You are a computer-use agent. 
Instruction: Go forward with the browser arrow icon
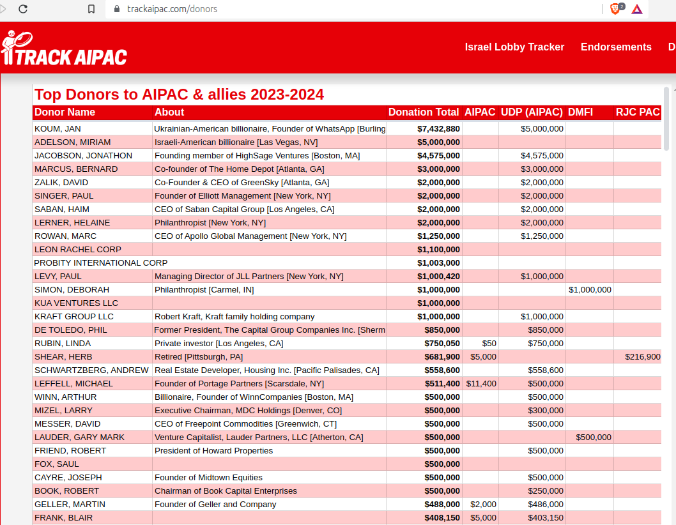(3, 9)
